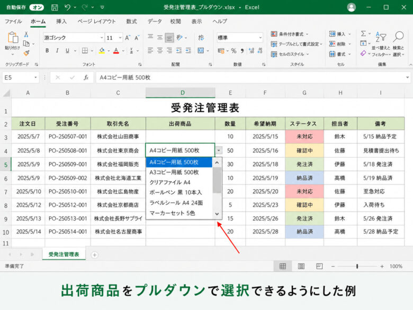Select 受発注管理表 sheet tab
413x310 pixels.
[x=64, y=254]
